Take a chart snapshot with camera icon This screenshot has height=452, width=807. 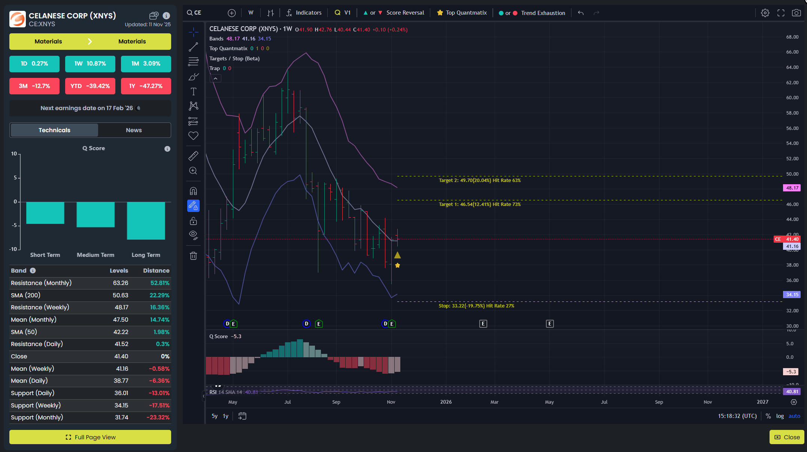[796, 13]
